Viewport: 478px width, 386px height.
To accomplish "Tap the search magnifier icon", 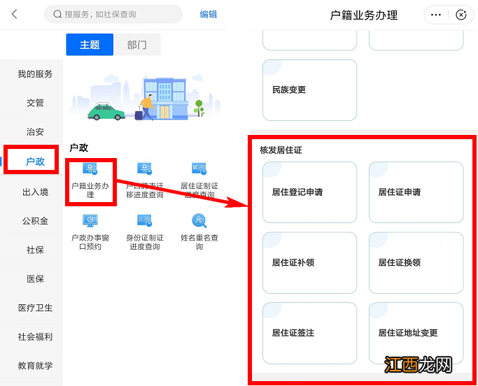I will click(x=57, y=14).
